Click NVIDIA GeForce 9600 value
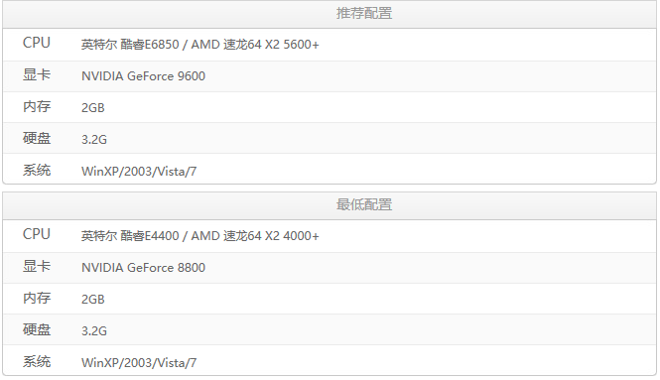This screenshot has height=380, width=660. [143, 76]
